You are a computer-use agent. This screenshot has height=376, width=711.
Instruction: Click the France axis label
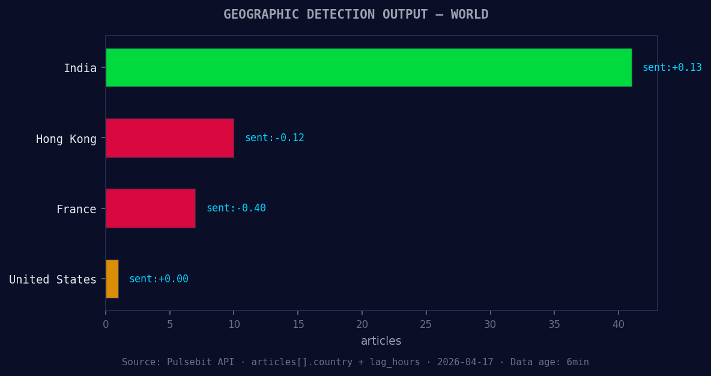pyautogui.click(x=76, y=209)
